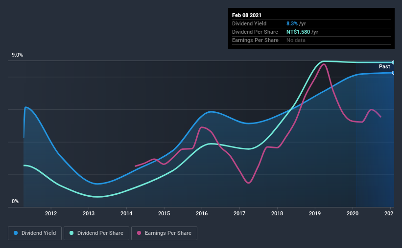Click the 2015 x-axis label
This screenshot has height=248, width=402.
[x=164, y=213]
